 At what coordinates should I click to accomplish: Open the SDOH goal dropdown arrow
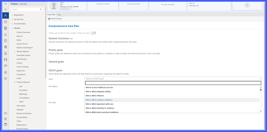coord(260,79)
